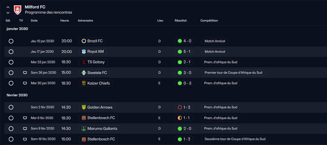Screen dimensions: 327x145
Task: Click the red loss indicator beside 1 - 2
Action: 180,107
